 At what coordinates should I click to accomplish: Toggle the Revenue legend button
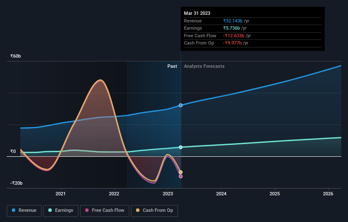(x=24, y=211)
